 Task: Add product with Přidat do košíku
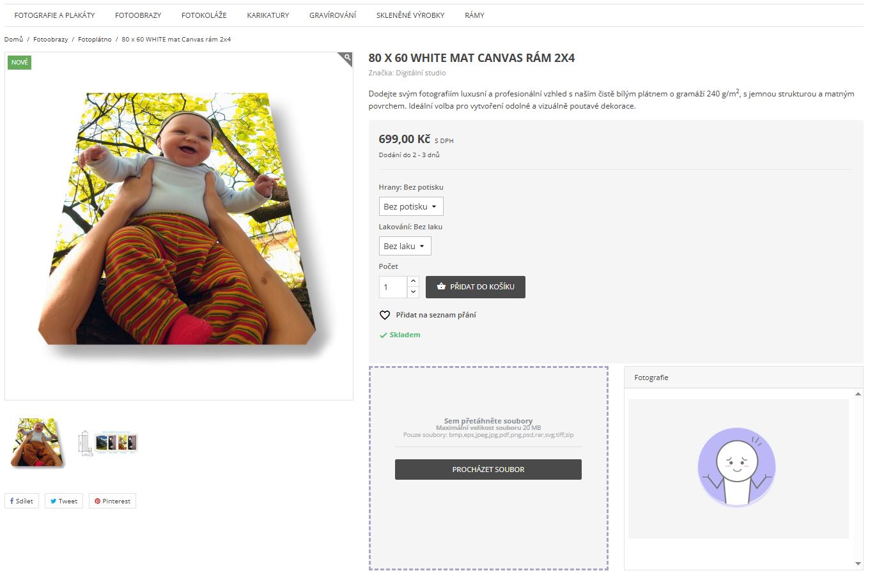tap(476, 287)
